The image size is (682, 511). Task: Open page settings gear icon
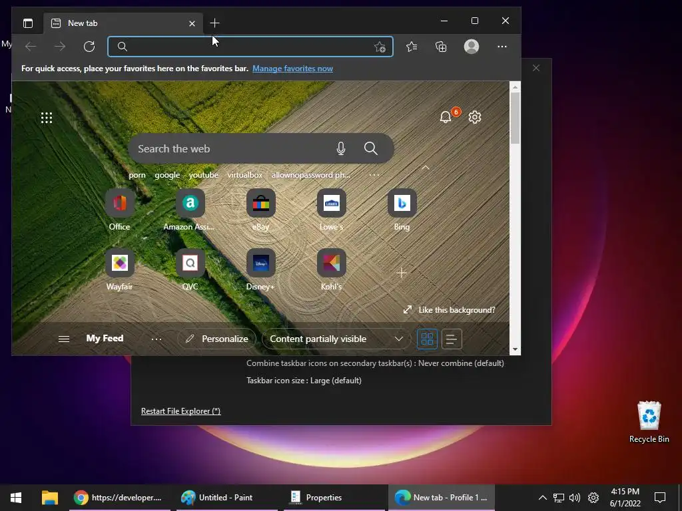coord(475,117)
